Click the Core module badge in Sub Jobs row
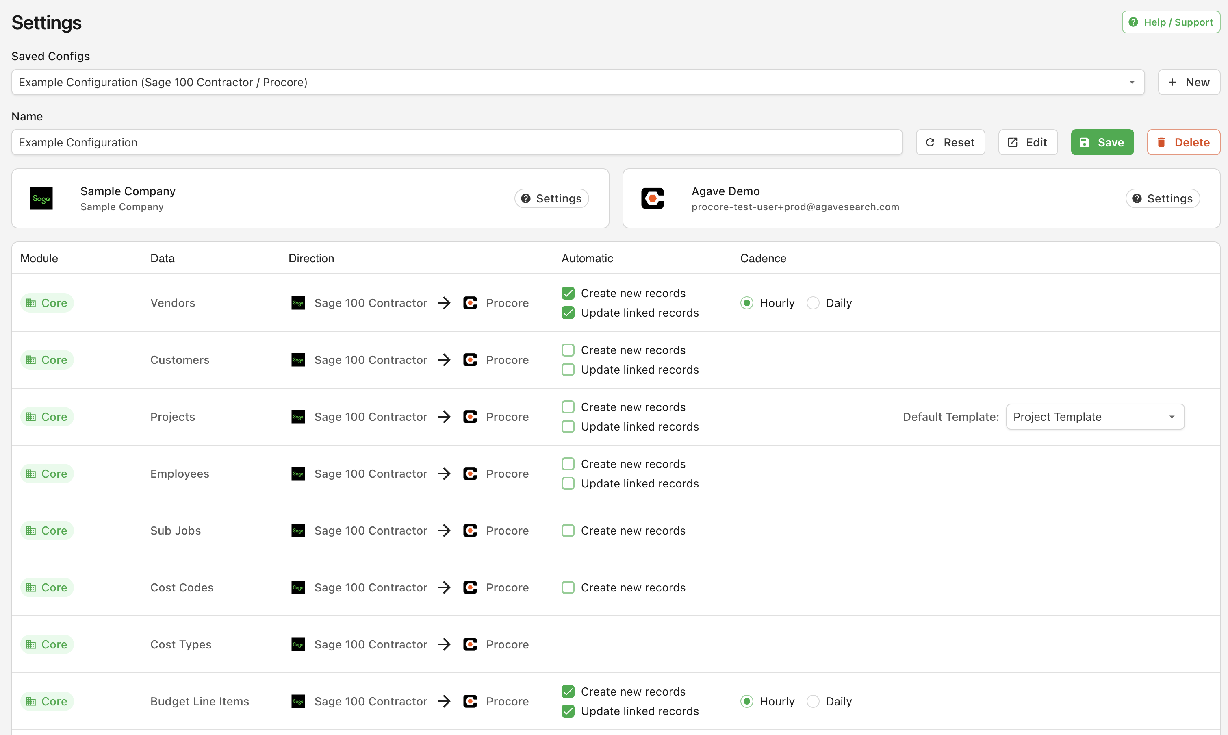 [47, 531]
